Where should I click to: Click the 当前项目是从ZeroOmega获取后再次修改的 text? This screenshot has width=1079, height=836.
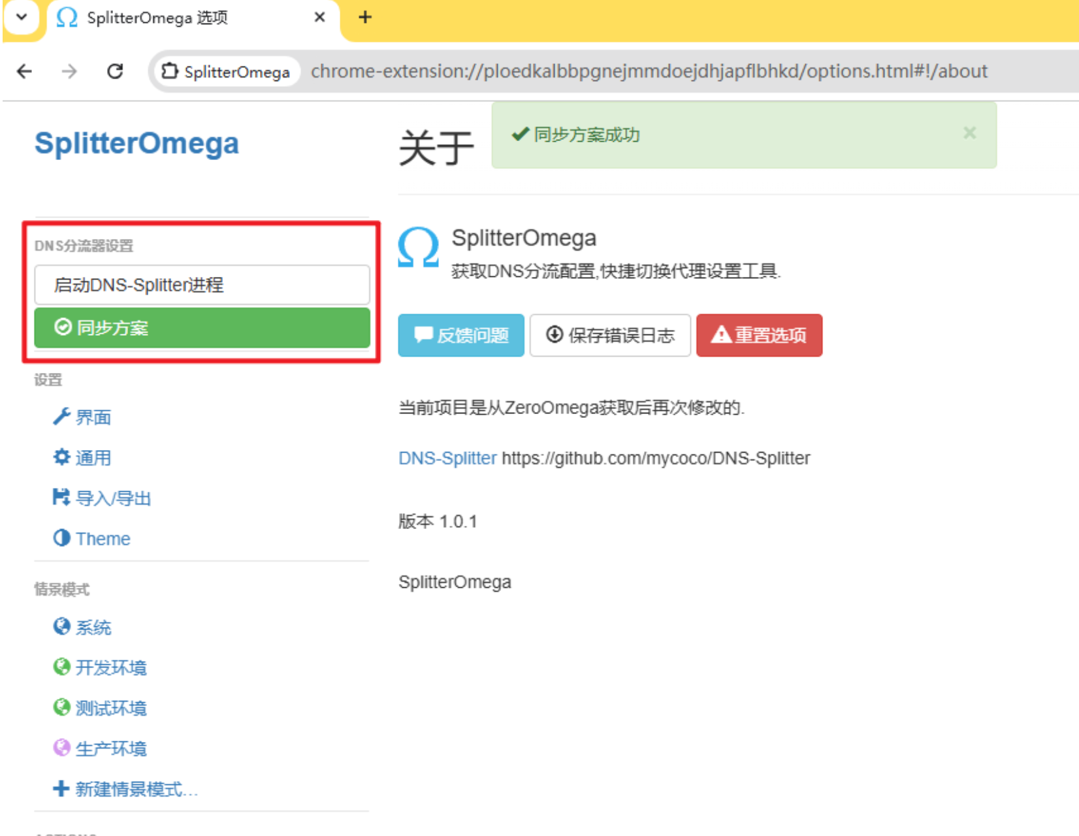572,408
